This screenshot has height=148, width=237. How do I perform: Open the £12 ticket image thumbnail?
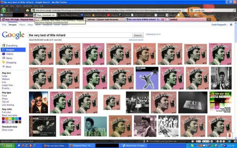(x=193, y=102)
